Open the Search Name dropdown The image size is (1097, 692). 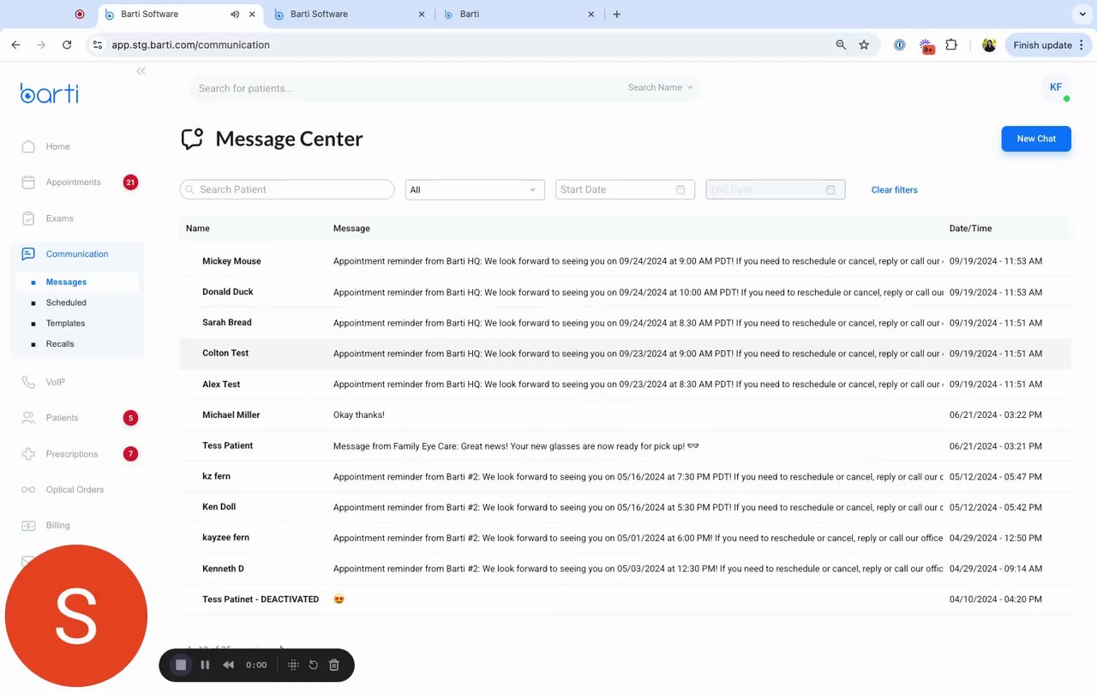pyautogui.click(x=660, y=87)
